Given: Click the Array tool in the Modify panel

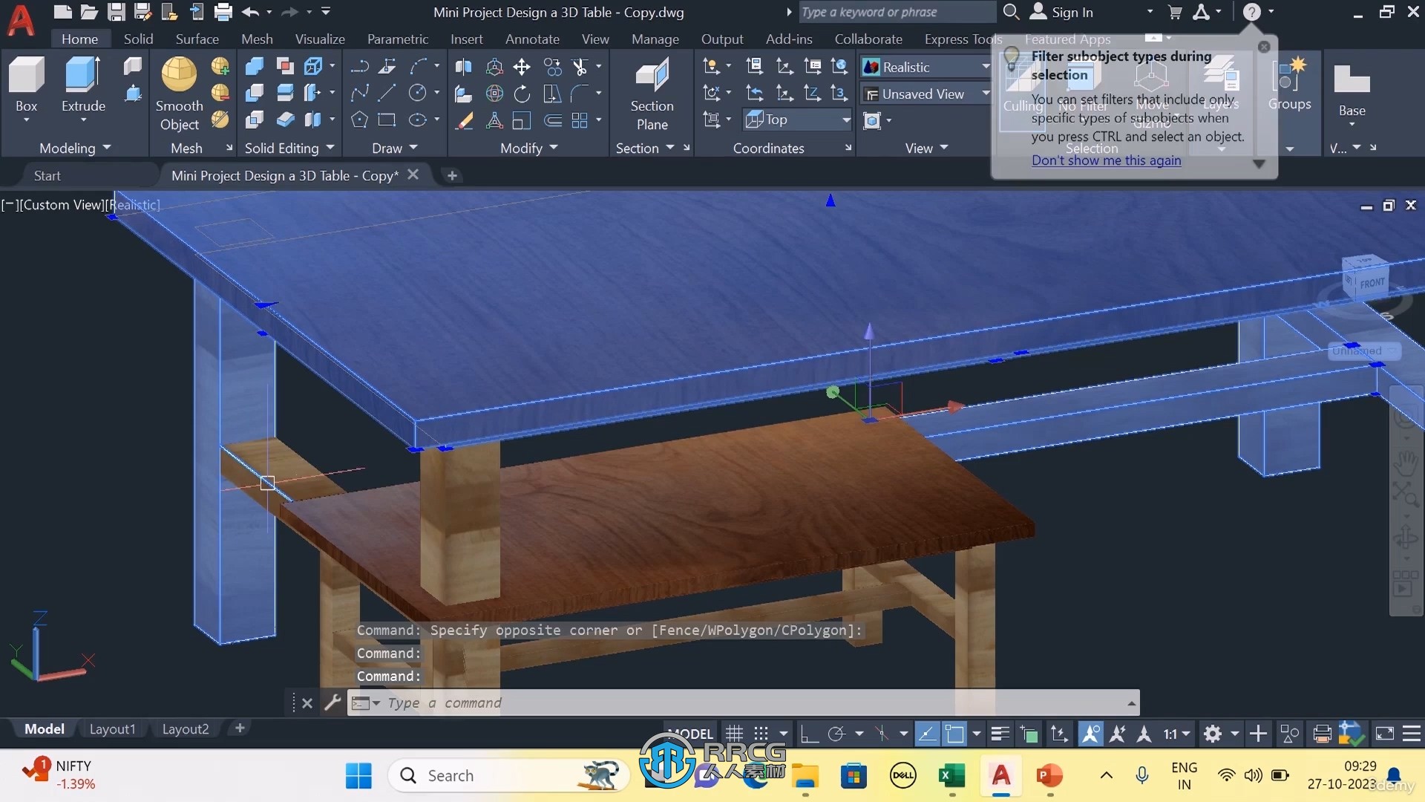Looking at the screenshot, I should point(580,120).
